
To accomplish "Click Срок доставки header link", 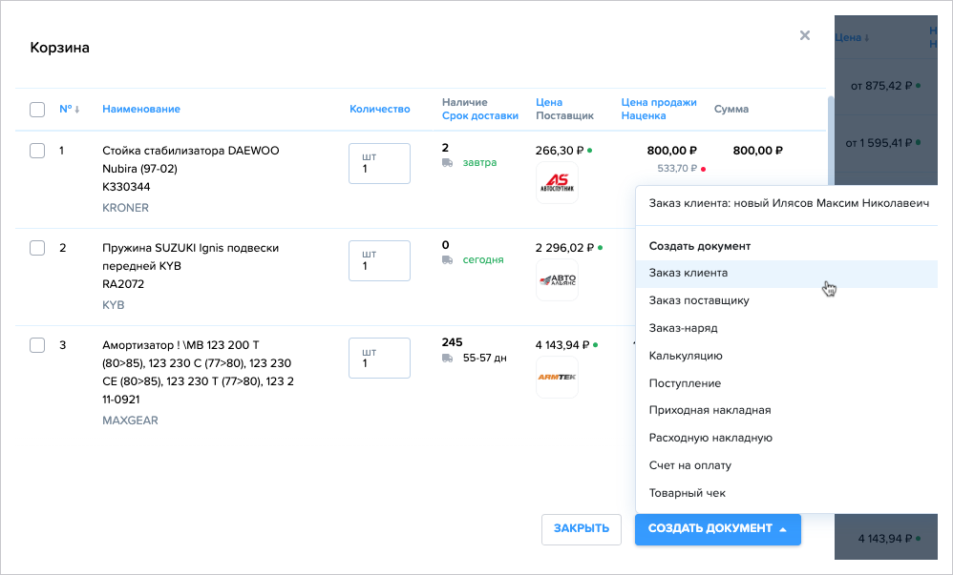I will click(x=480, y=116).
